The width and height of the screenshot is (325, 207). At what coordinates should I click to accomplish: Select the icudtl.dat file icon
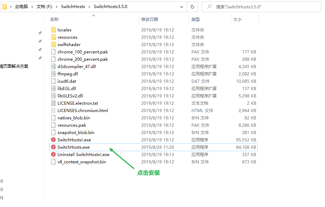tap(53, 81)
